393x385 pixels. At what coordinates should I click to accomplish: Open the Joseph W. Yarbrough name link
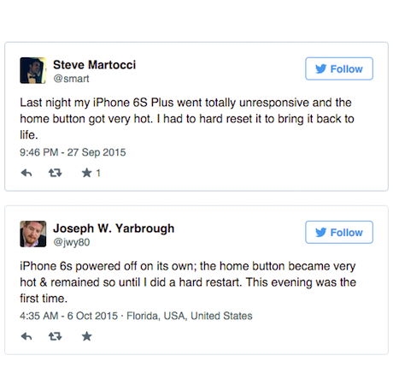pyautogui.click(x=114, y=228)
